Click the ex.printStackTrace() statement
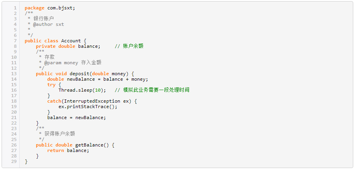The height and width of the screenshot is (170, 356). point(88,107)
